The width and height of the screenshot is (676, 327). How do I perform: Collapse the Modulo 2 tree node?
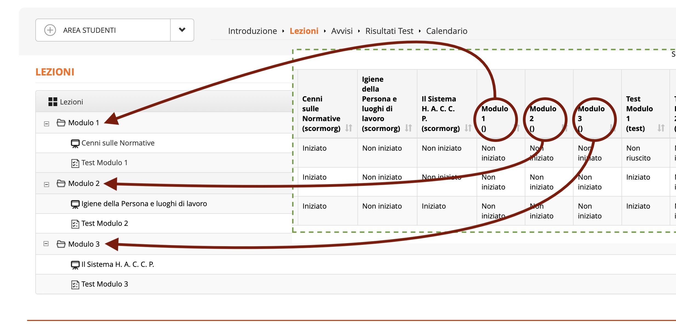(47, 184)
